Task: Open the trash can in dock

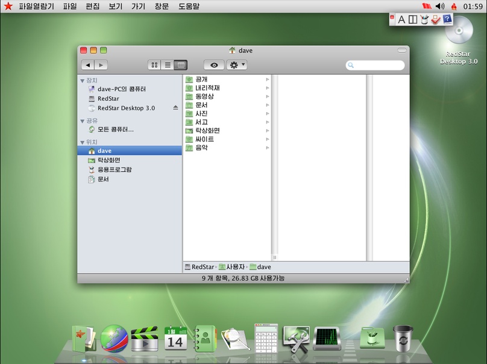Action: (403, 339)
